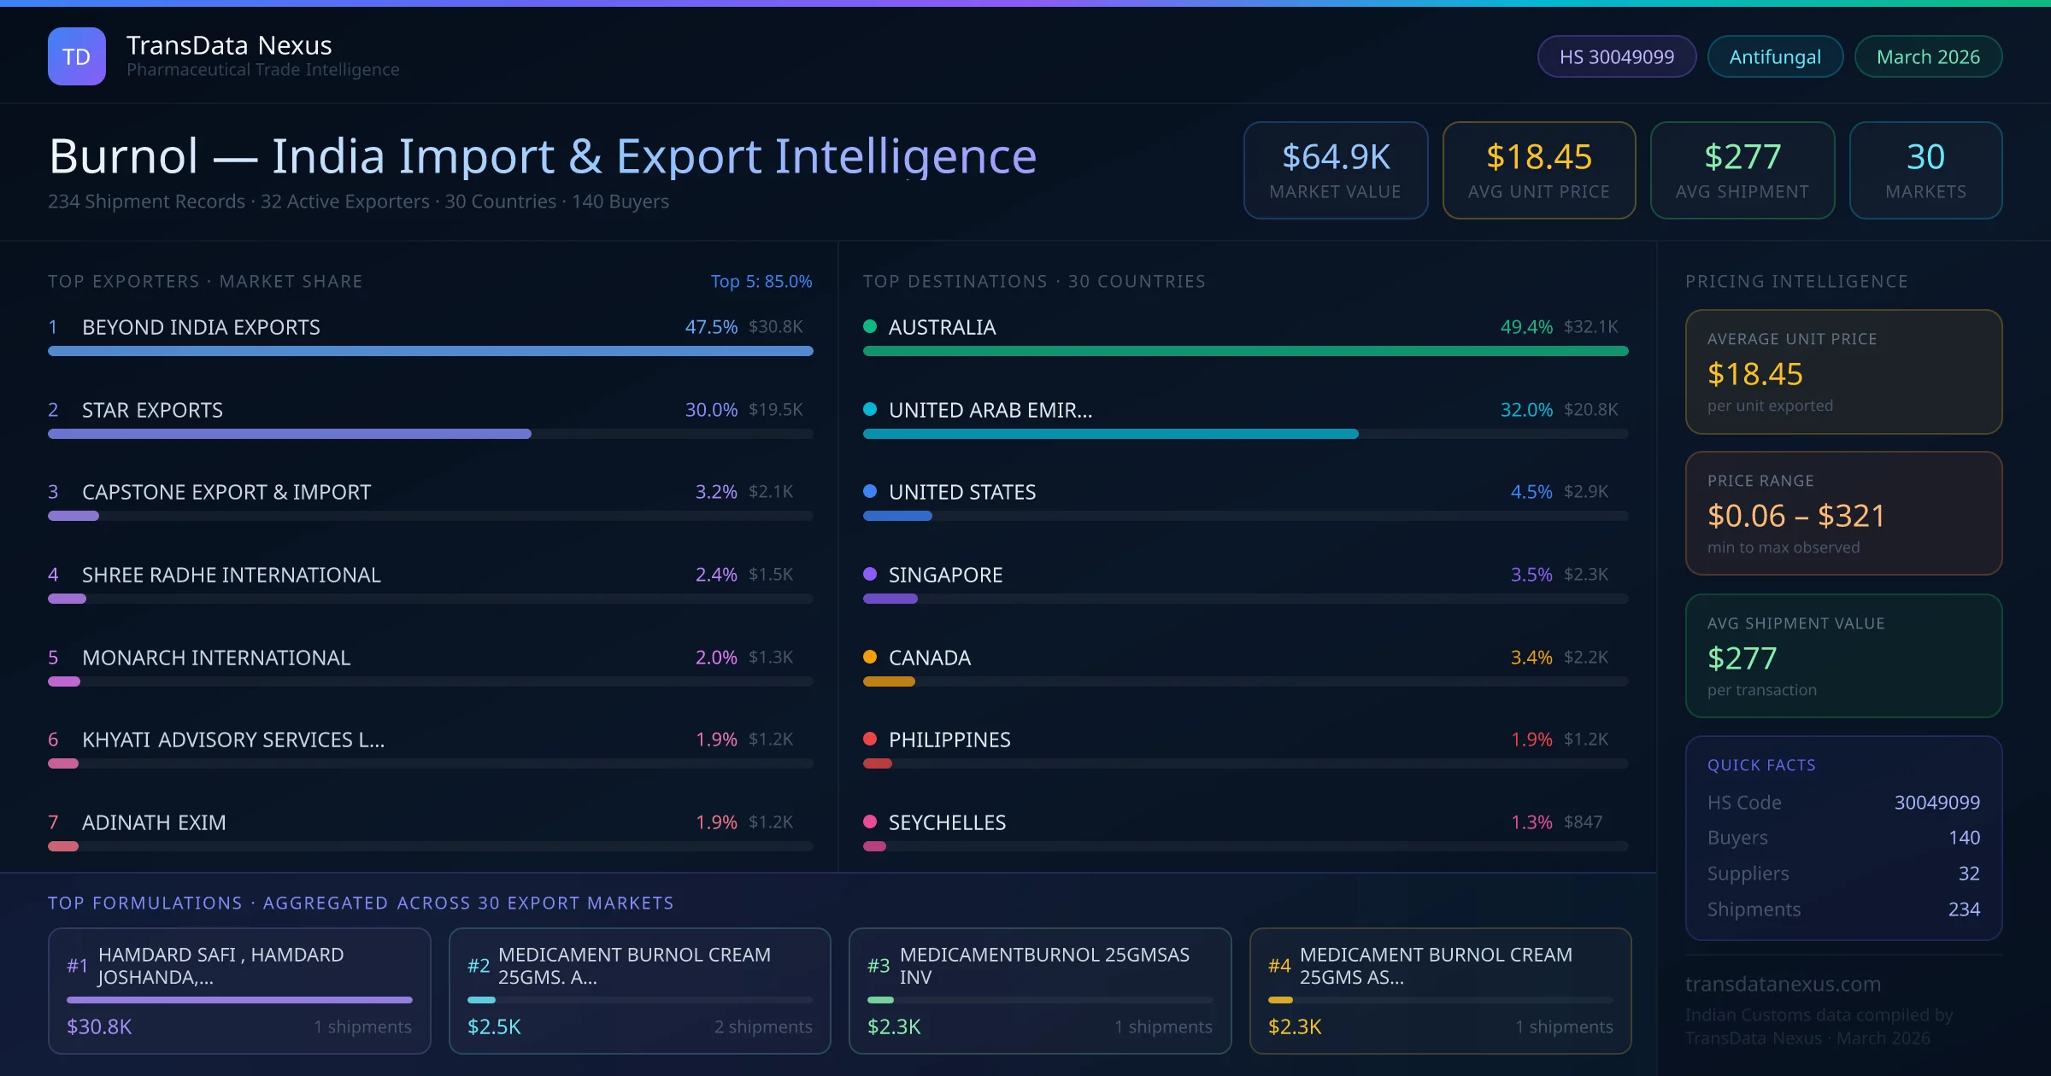
Task: Select the HS 30049099 tag
Action: [1616, 56]
